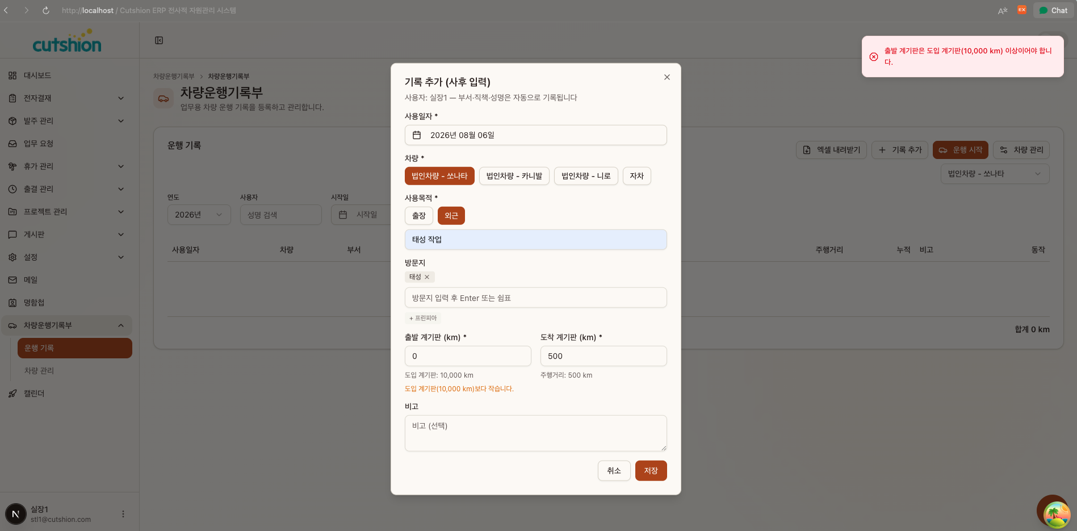This screenshot has width=1077, height=531.
Task: Select the 자차 vehicle option
Action: (x=637, y=176)
